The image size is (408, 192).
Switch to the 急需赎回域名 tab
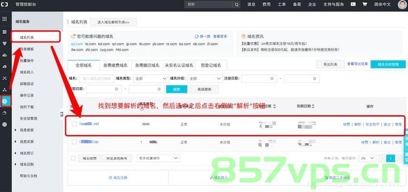147,65
